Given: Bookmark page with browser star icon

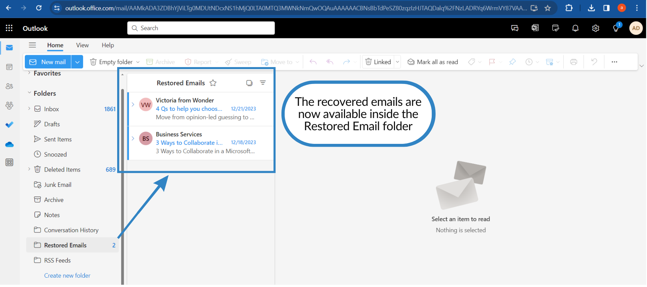Looking at the screenshot, I should click(x=548, y=8).
